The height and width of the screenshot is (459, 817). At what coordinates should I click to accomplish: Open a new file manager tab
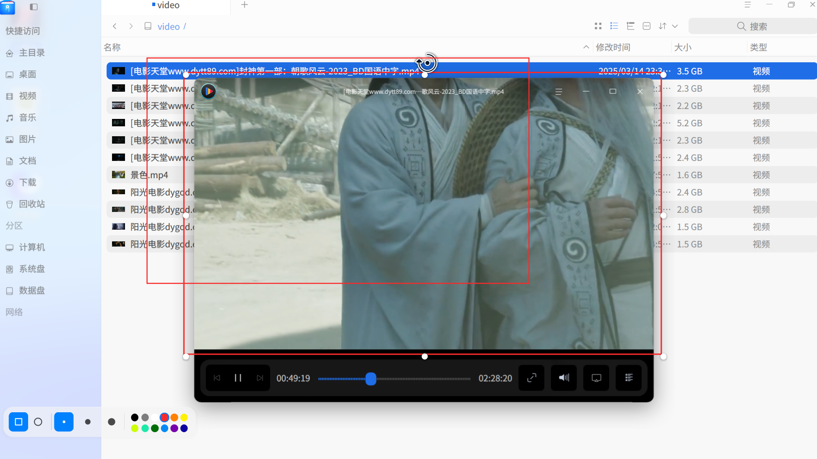244,5
